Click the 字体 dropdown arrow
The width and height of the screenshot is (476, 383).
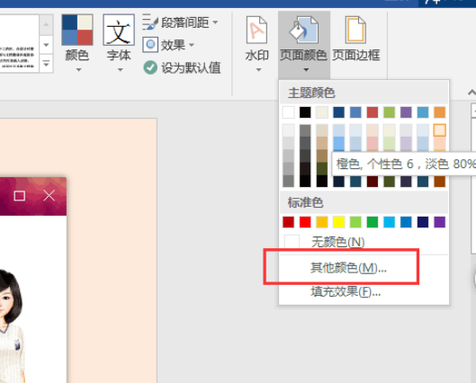point(121,70)
